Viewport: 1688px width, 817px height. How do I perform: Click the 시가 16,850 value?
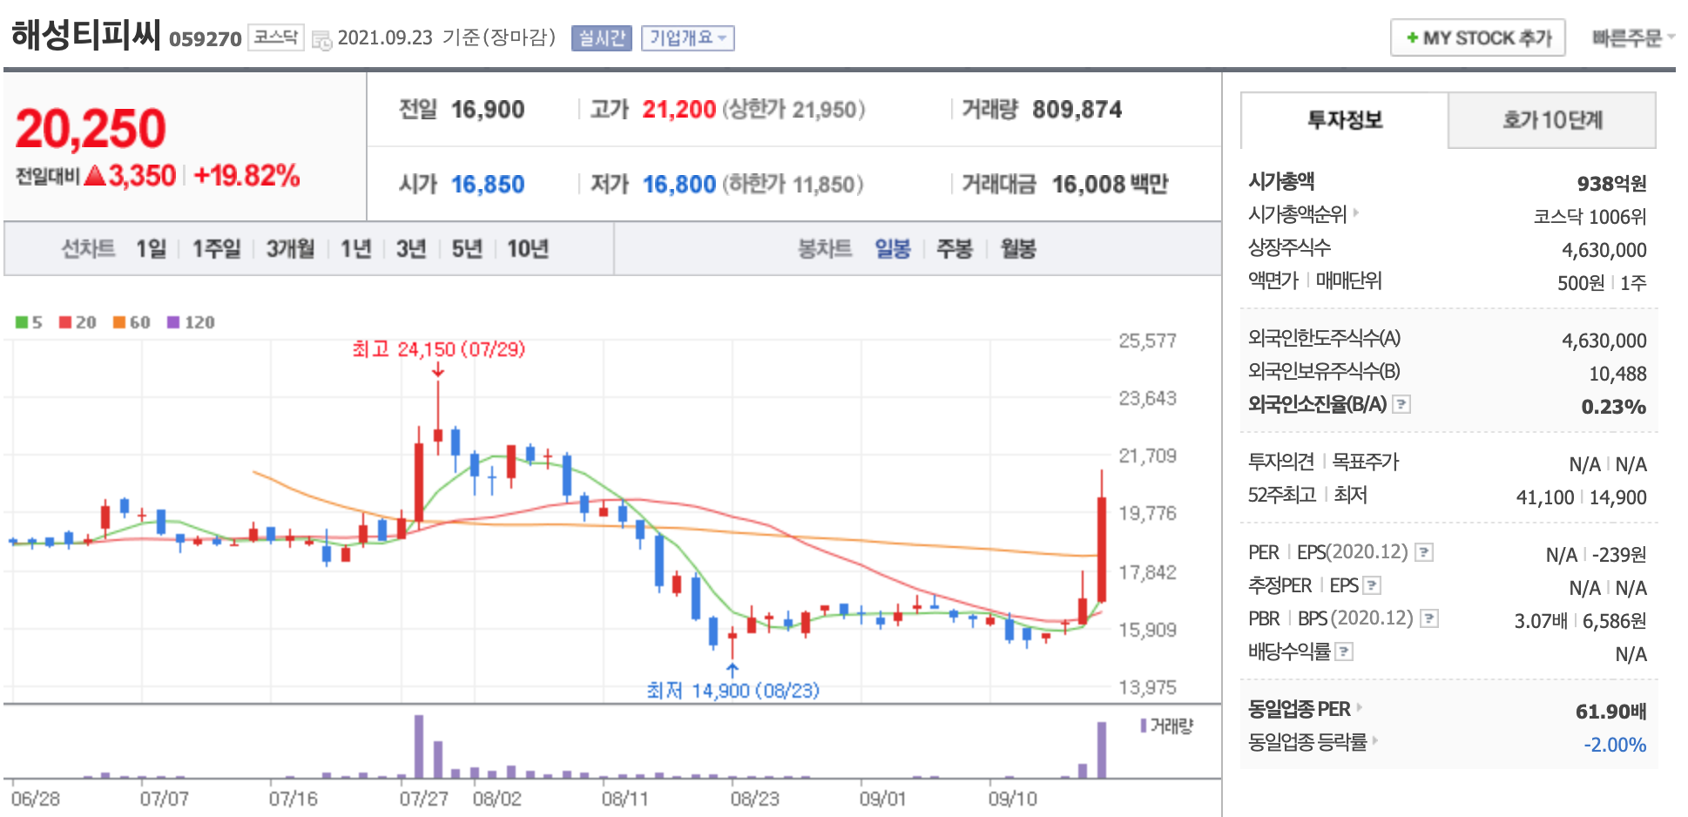(x=488, y=185)
